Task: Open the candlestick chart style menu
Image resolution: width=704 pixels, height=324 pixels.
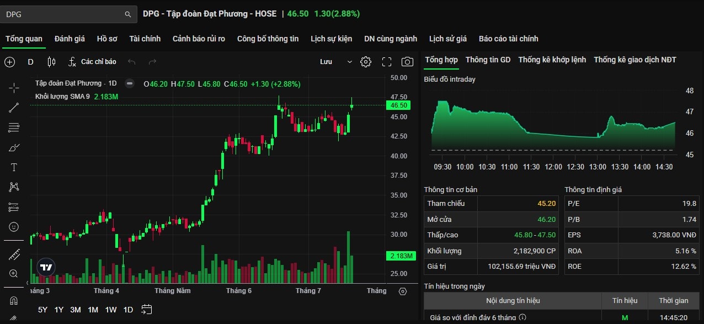Action: (x=51, y=62)
